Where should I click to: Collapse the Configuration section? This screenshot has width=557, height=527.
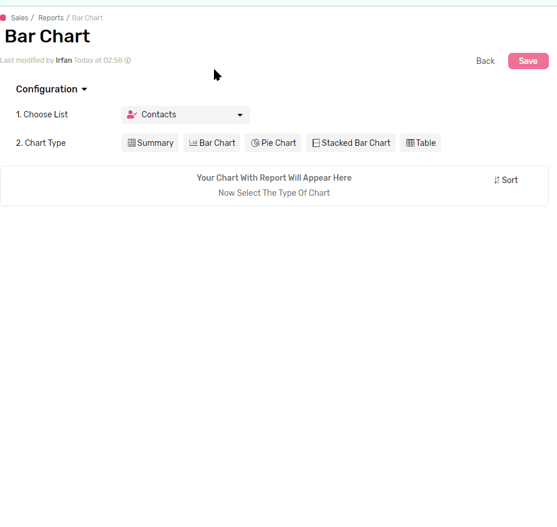click(x=52, y=89)
